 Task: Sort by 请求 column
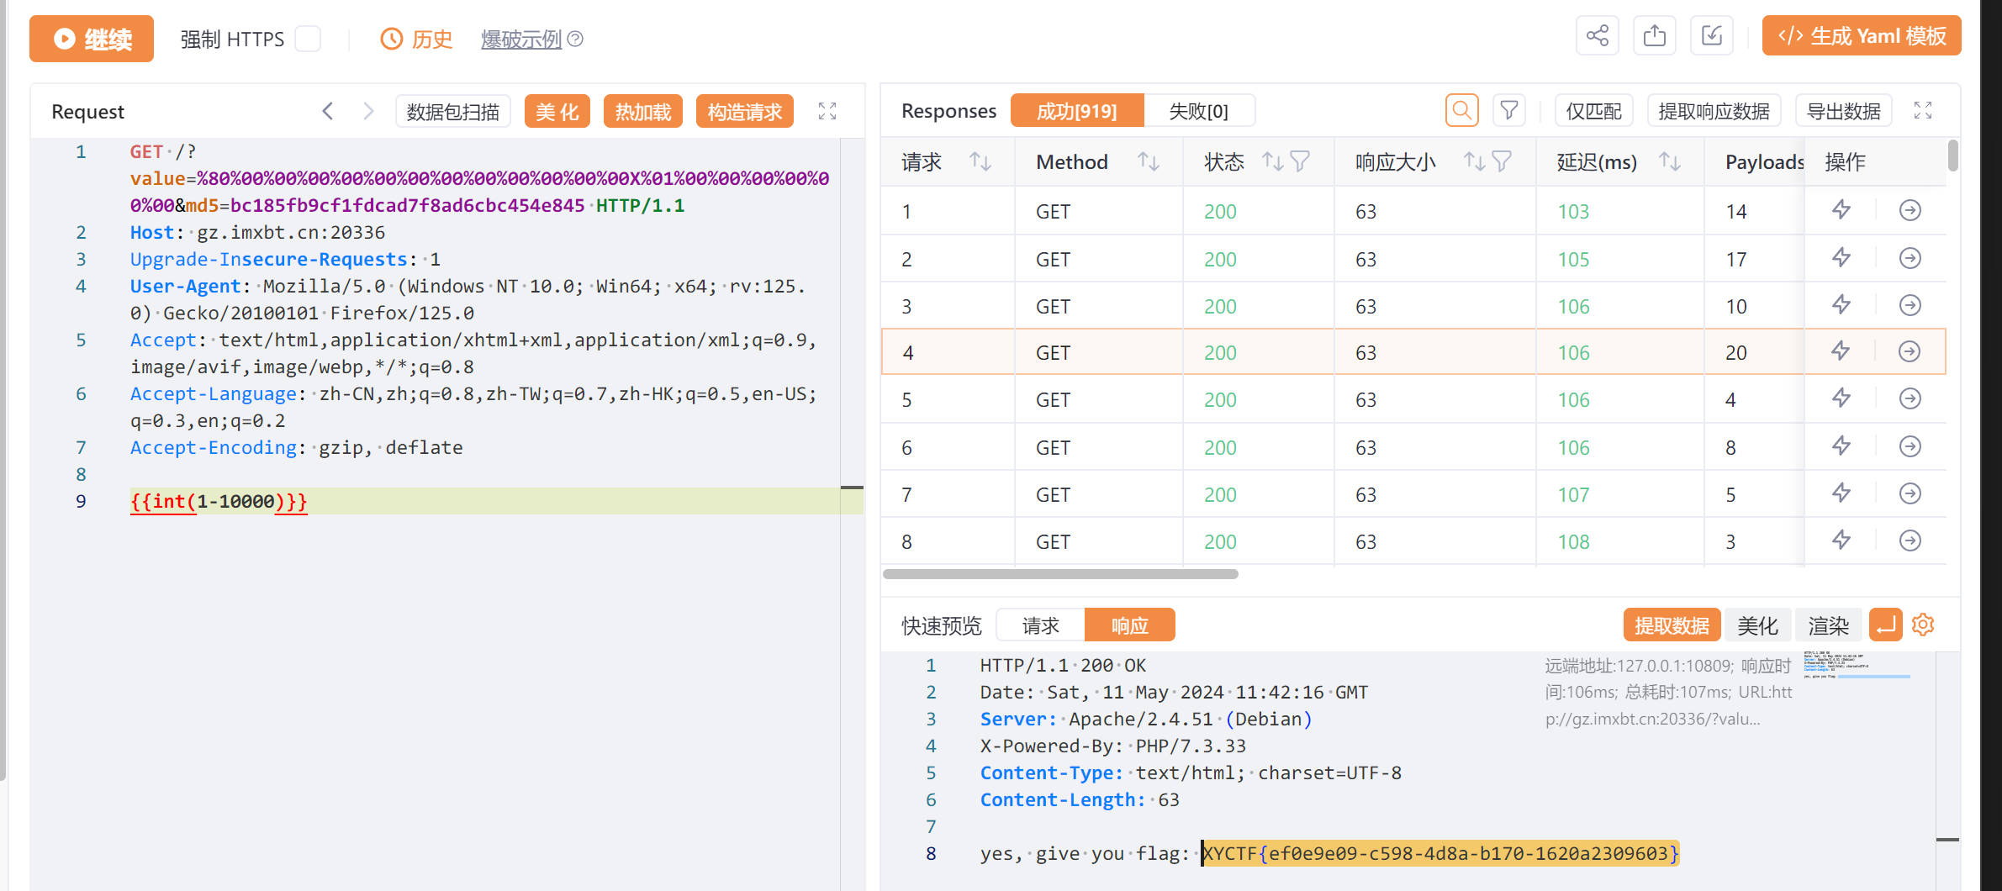coord(980,161)
